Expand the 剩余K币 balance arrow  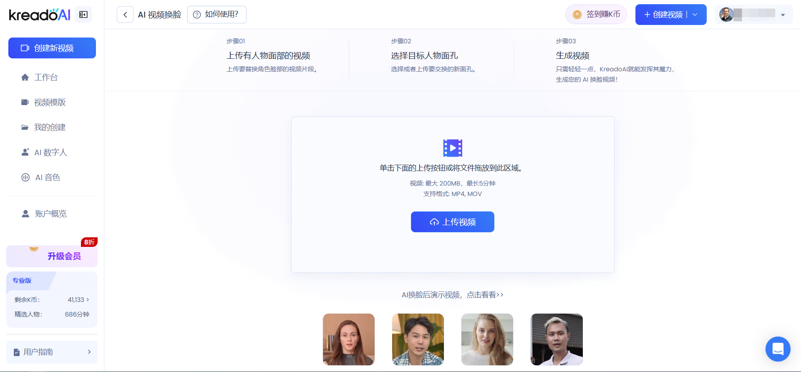click(x=88, y=299)
